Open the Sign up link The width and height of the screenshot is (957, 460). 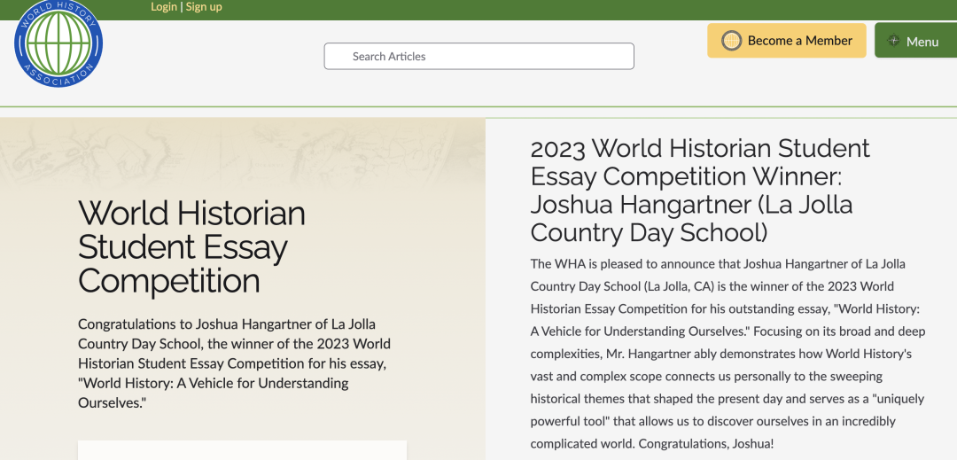click(204, 7)
